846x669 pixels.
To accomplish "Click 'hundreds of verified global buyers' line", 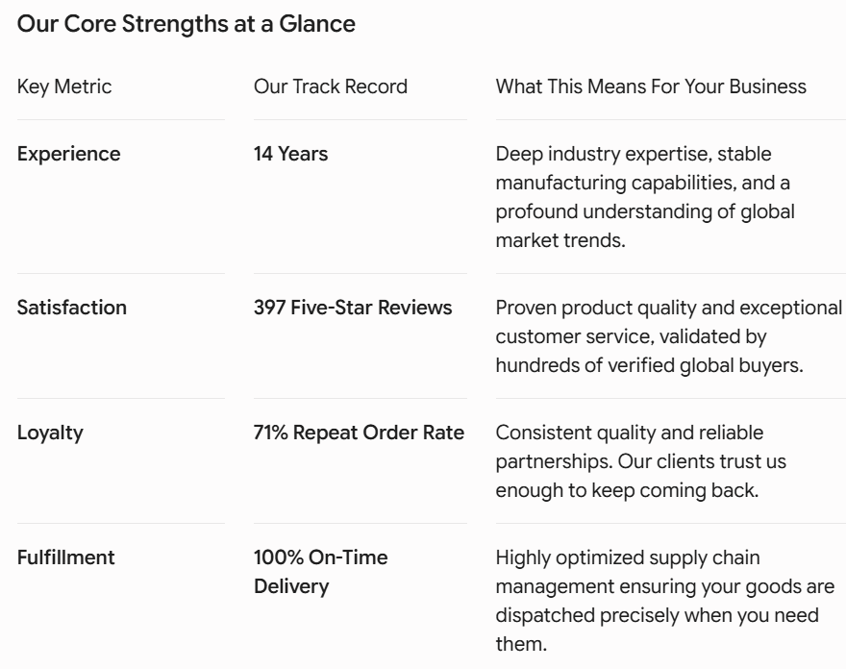I will point(650,366).
